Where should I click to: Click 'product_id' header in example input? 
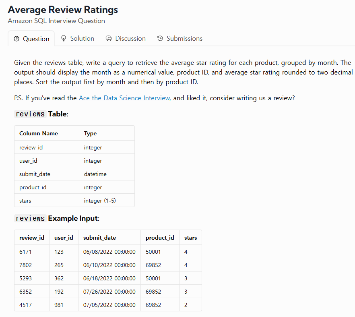click(x=160, y=238)
